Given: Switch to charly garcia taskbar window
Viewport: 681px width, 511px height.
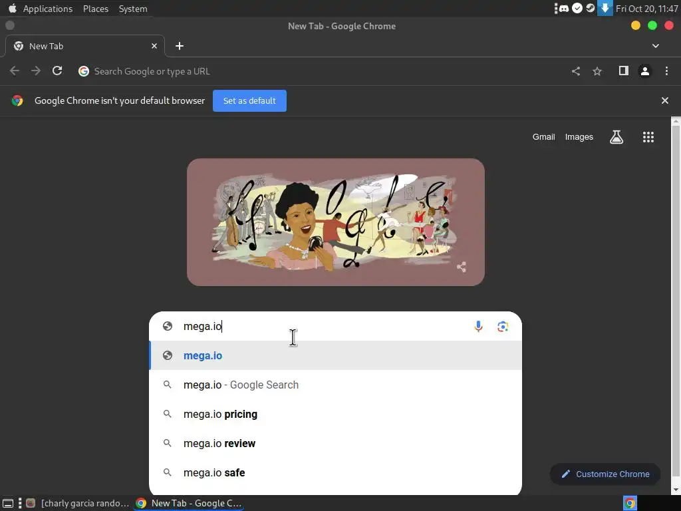Looking at the screenshot, I should tap(78, 503).
